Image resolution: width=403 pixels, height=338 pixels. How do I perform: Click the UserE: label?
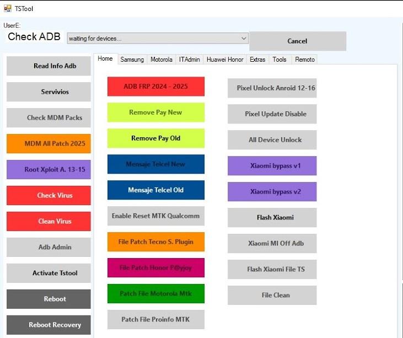click(x=12, y=25)
